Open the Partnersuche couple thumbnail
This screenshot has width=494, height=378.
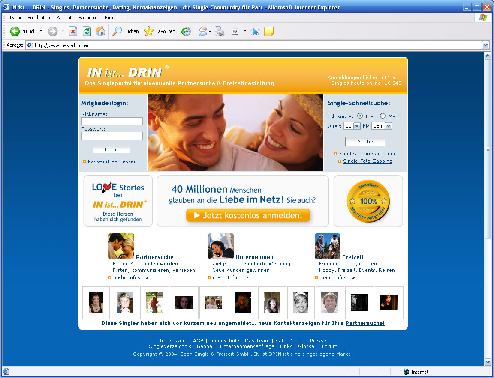121,246
